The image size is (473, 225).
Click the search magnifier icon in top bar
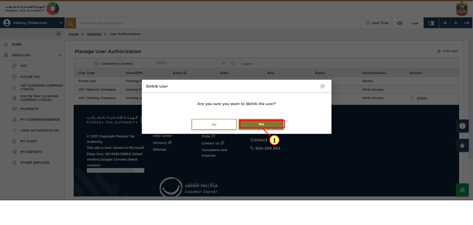point(71,23)
